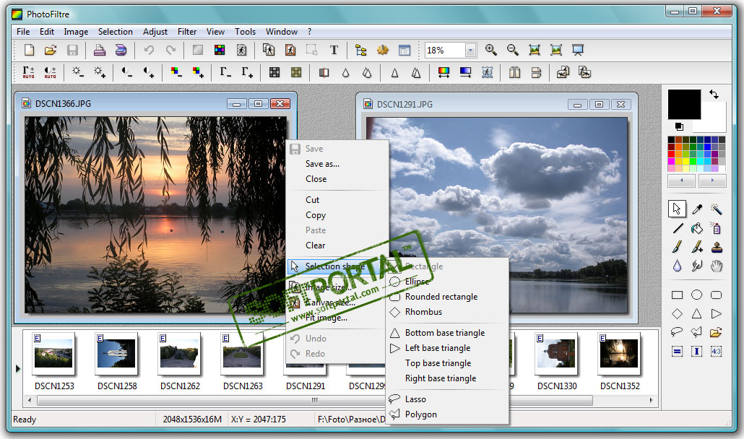Click the Undo arrow in the toolbar
This screenshot has height=439, width=744.
click(149, 51)
